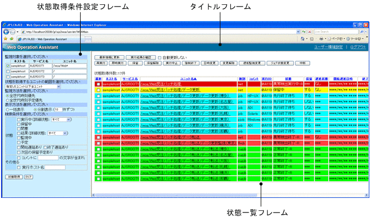Select the JP1/AJS3 Web Operation Assistant tab
Image resolution: width=371 pixels, height=219 pixels.
(x=50, y=39)
